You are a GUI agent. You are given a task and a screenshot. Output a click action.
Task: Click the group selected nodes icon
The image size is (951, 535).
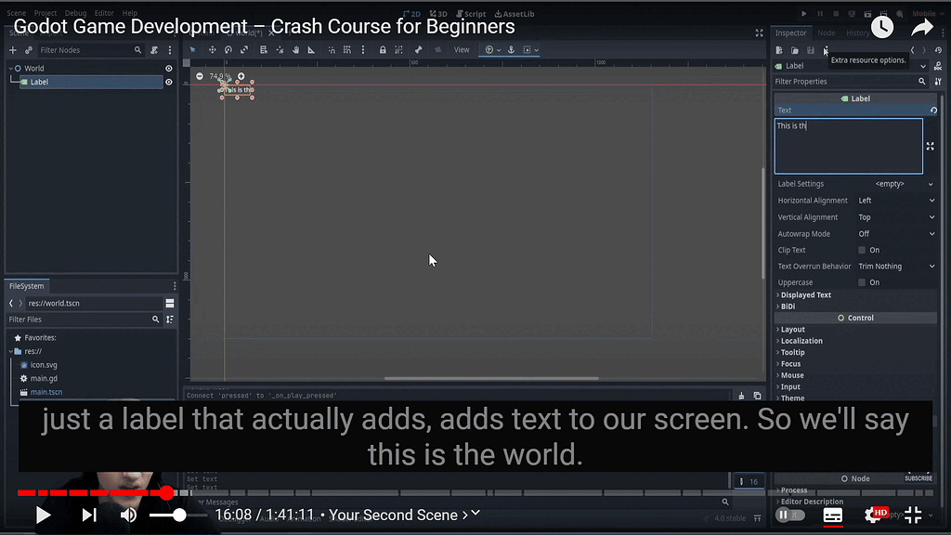click(x=398, y=50)
